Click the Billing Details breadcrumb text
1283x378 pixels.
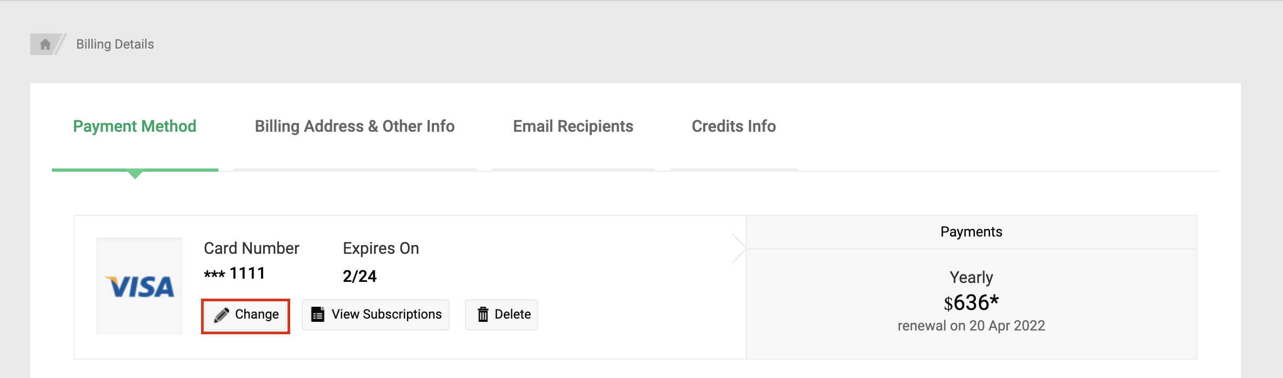point(115,44)
